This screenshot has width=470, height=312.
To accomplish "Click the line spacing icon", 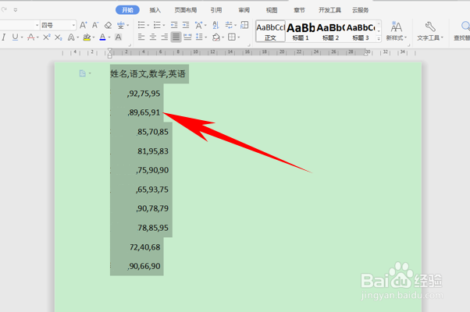I will pos(199,37).
